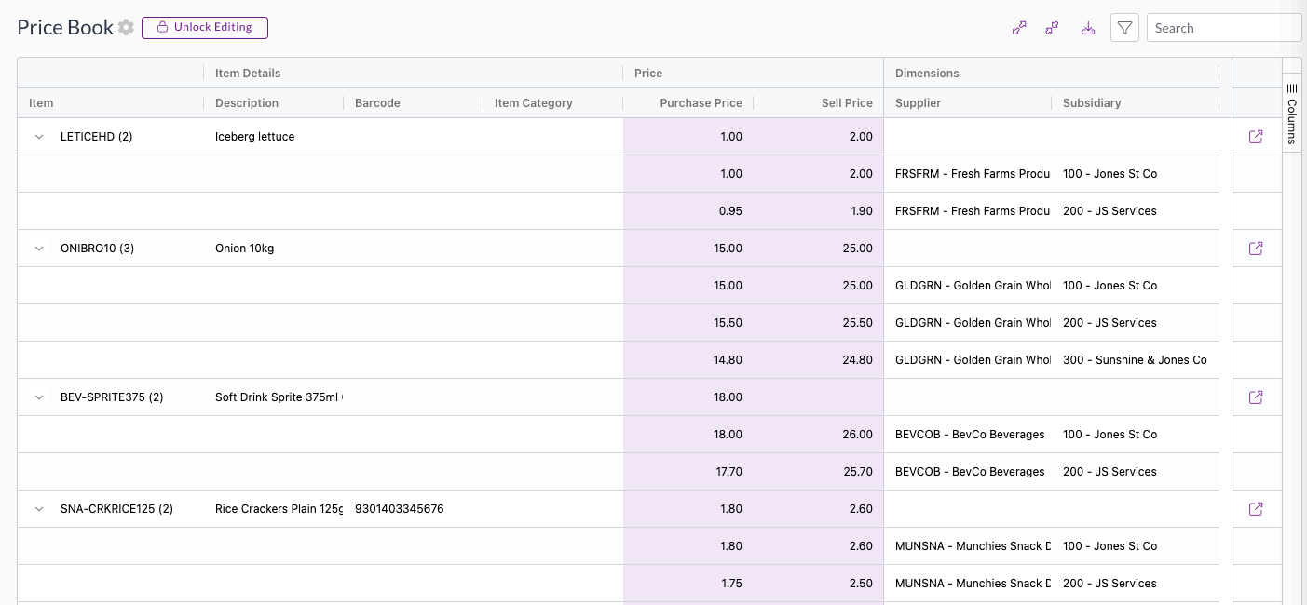1307x605 pixels.
Task: Collapse the ONIBRO10 group chevron
Action: [x=39, y=249]
